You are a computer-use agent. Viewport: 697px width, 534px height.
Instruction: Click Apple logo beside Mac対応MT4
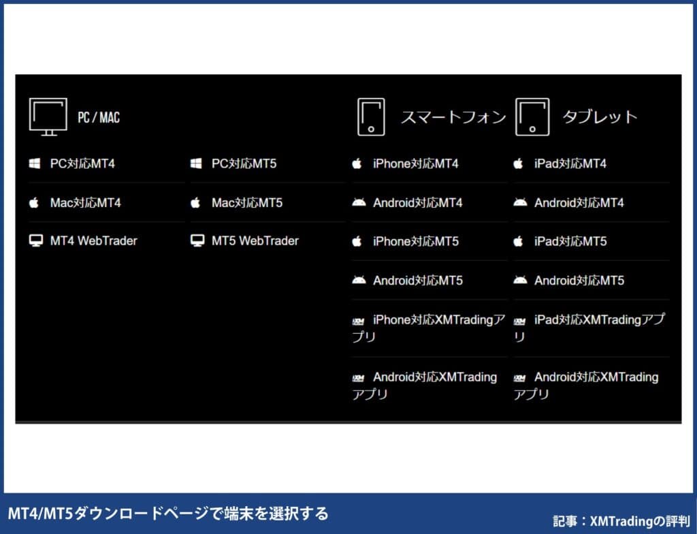pyautogui.click(x=34, y=202)
